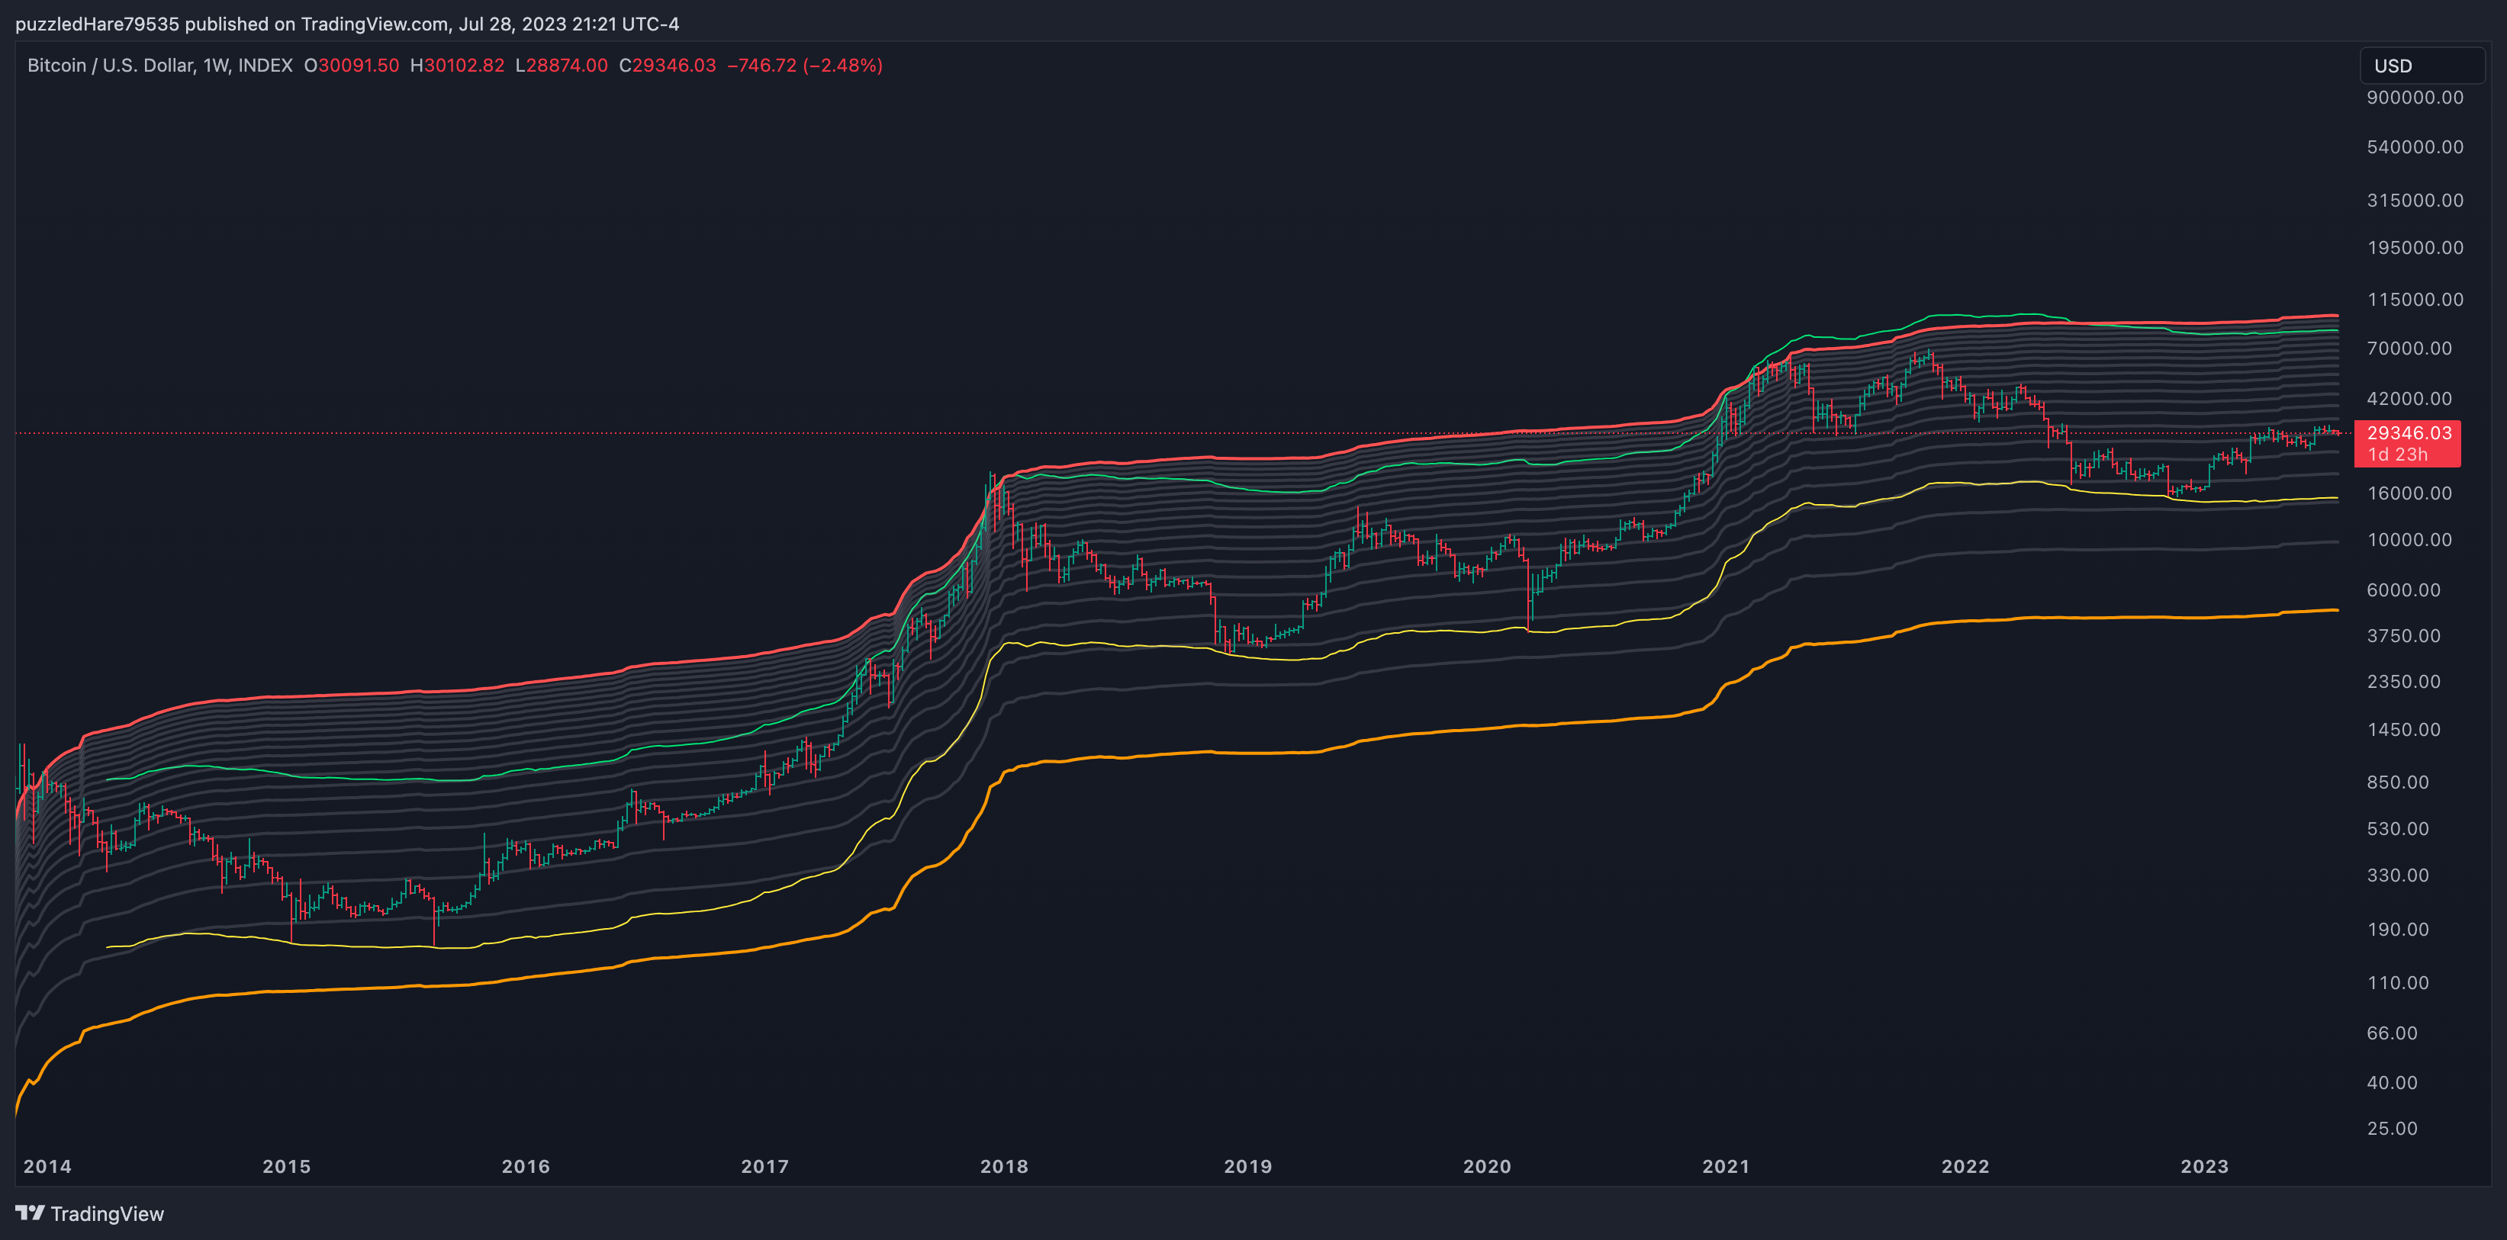Open the USD currency selector
This screenshot has width=2507, height=1240.
coord(2422,66)
